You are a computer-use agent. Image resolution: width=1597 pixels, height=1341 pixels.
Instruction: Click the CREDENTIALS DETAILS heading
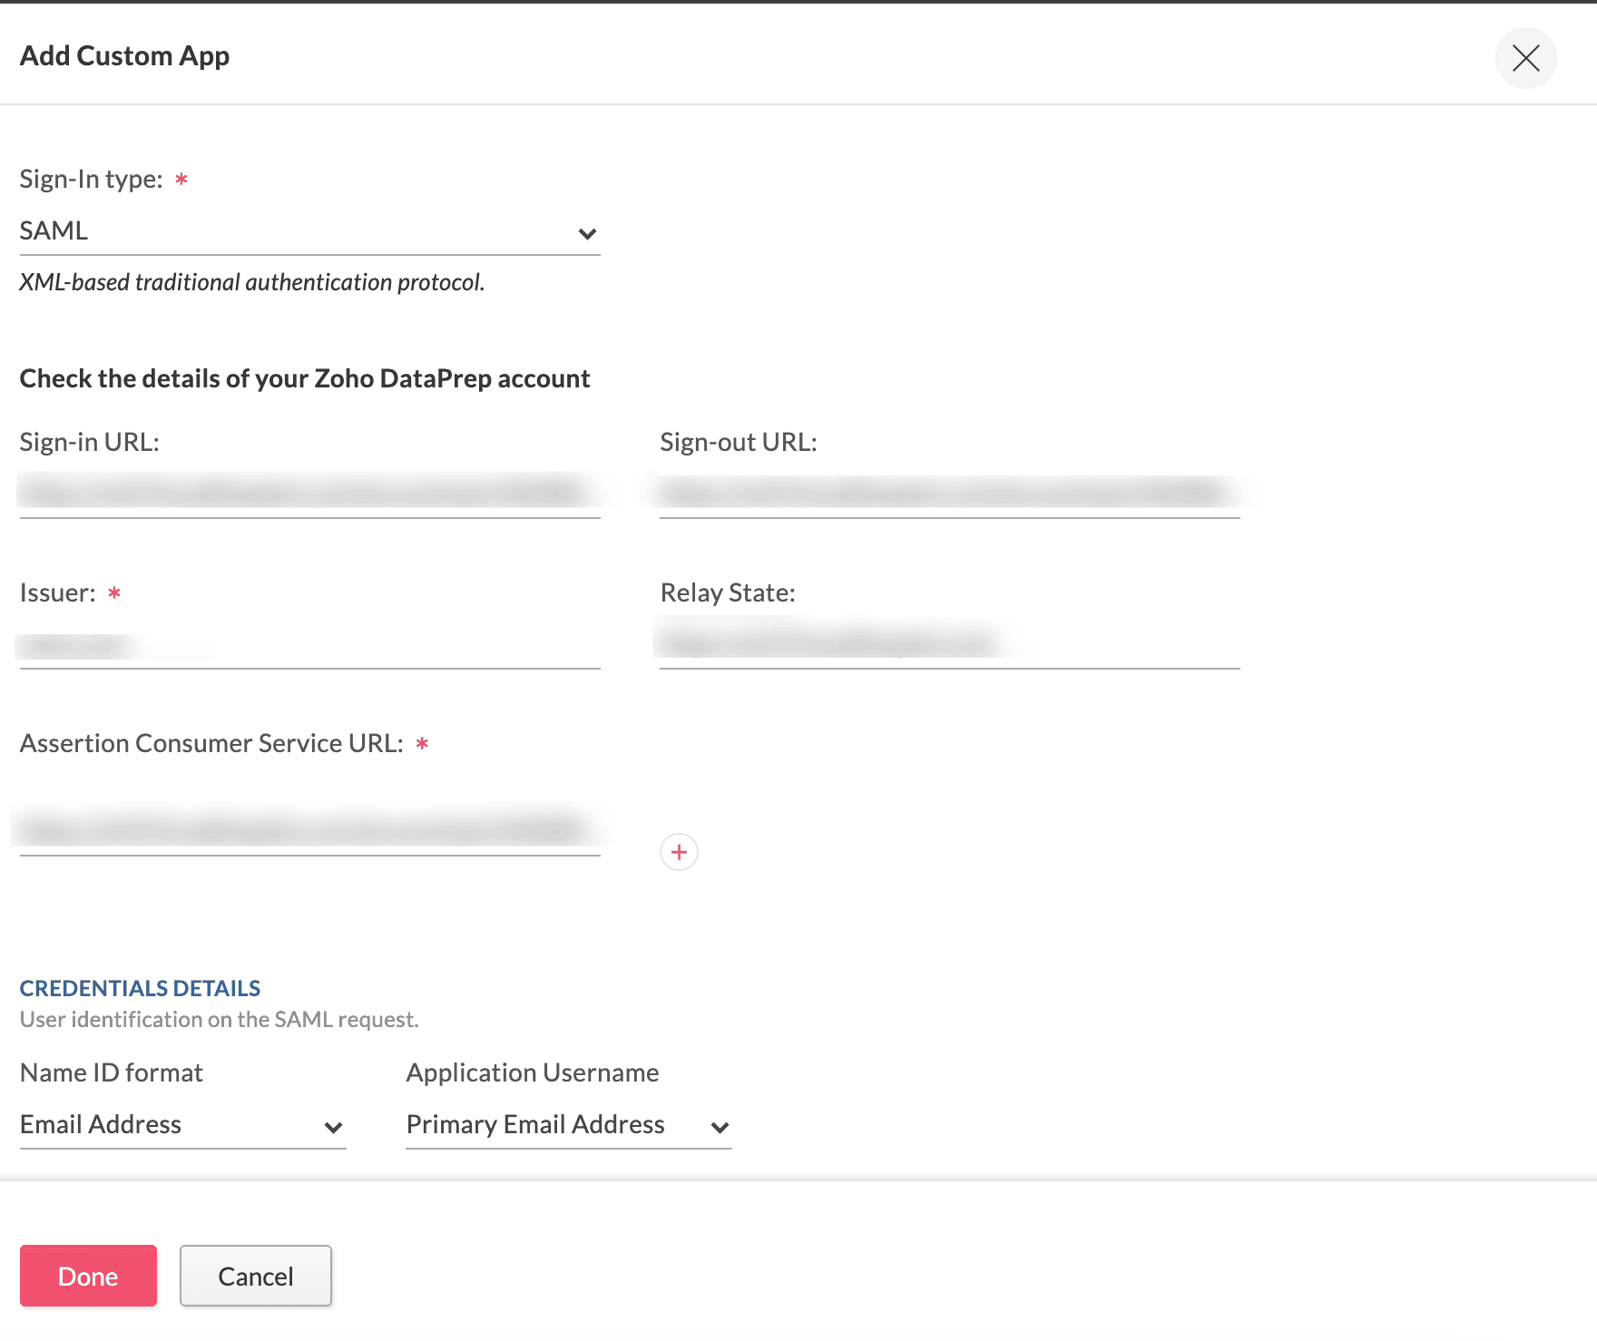[141, 988]
